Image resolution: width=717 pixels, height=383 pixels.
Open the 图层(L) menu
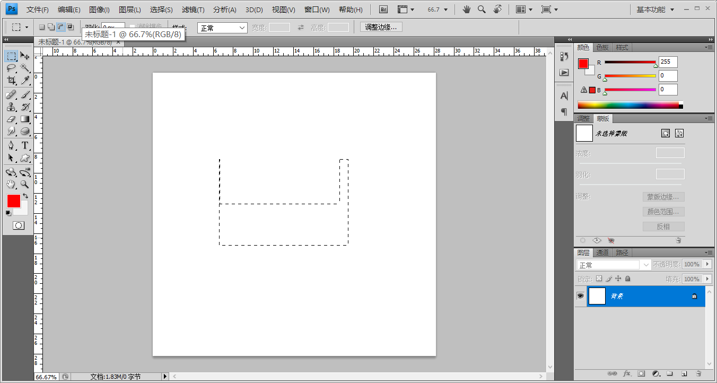130,10
